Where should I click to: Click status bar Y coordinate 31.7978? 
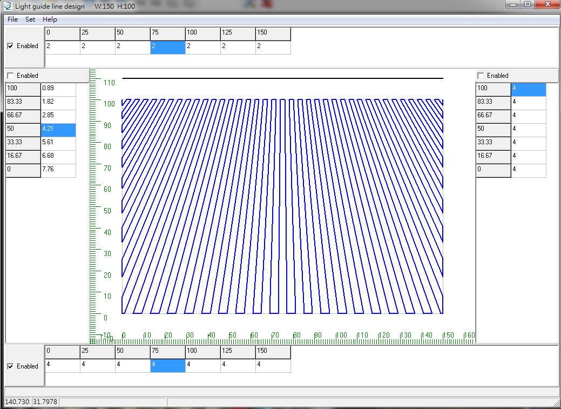[x=45, y=402]
